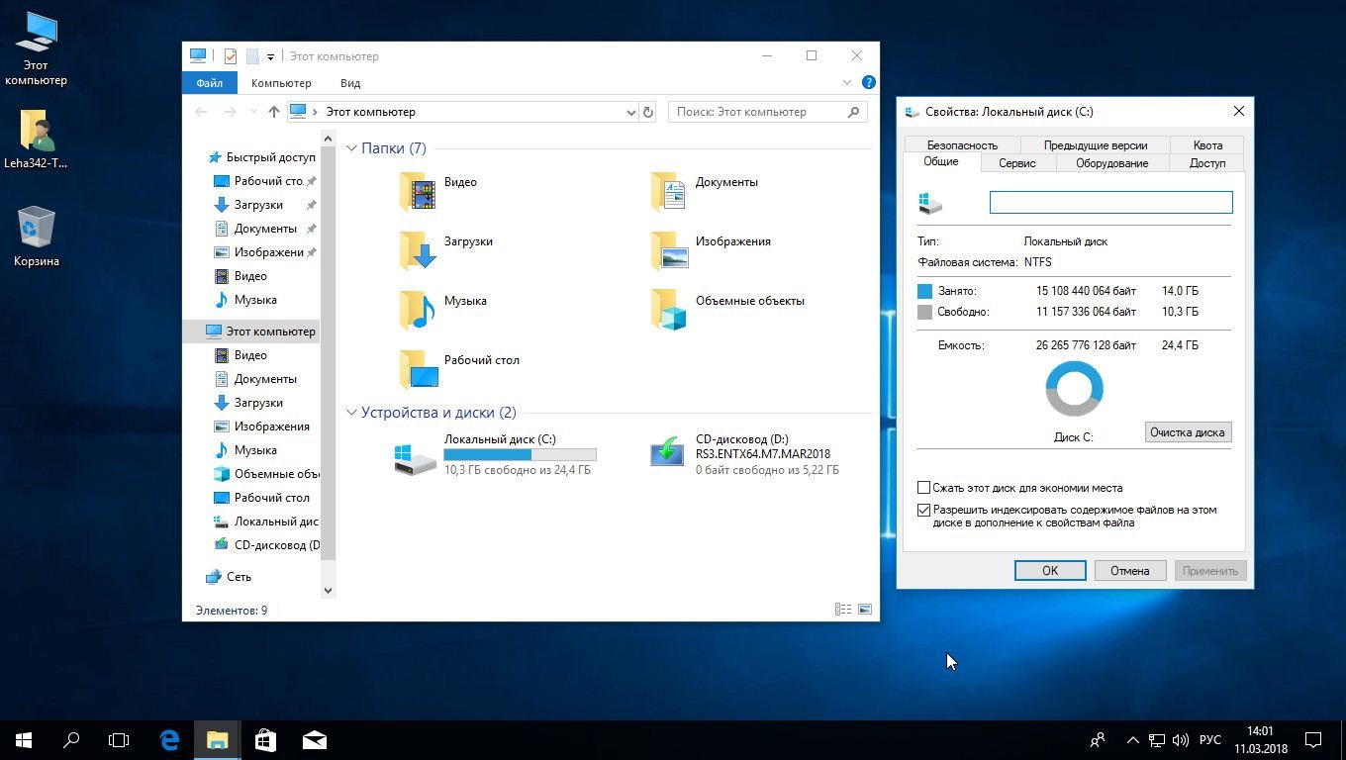Collapse the Папки (7) group
The width and height of the screenshot is (1346, 760).
tap(351, 148)
